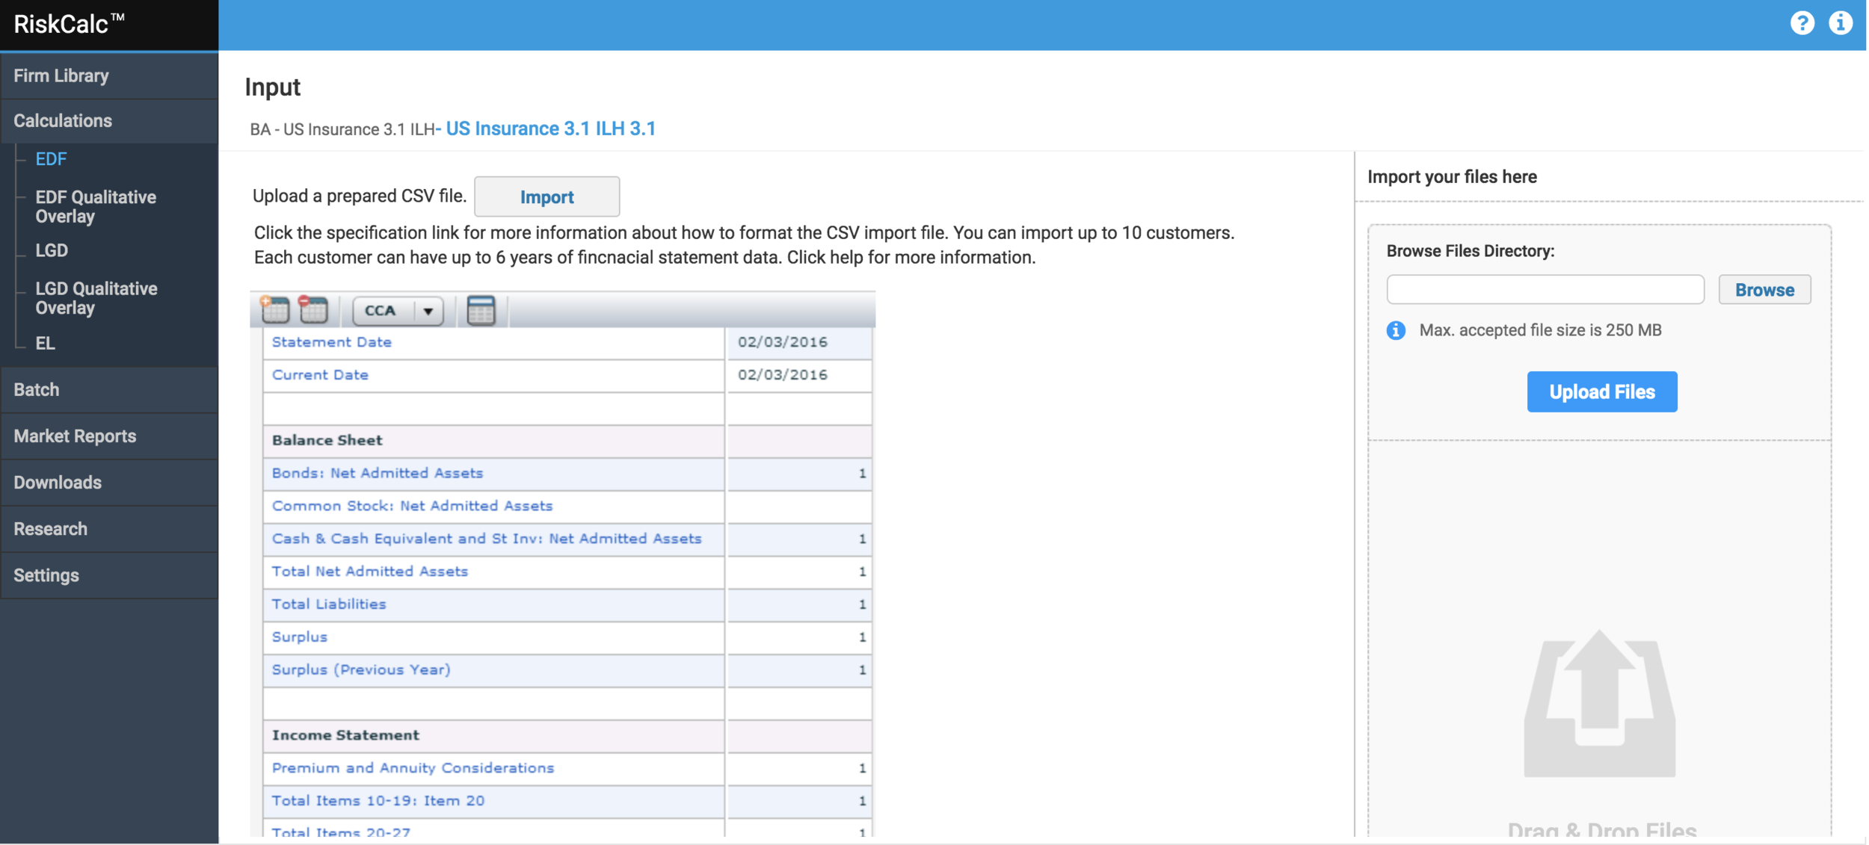This screenshot has height=845, width=1869.
Task: Click the Browse Files Directory text field
Action: point(1545,290)
